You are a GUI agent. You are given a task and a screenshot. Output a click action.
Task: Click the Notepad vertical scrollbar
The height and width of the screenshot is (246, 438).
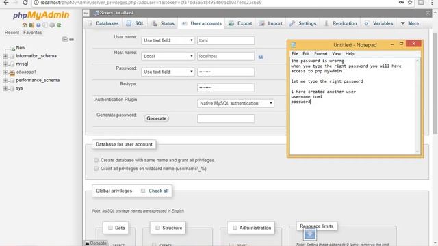pos(417,106)
